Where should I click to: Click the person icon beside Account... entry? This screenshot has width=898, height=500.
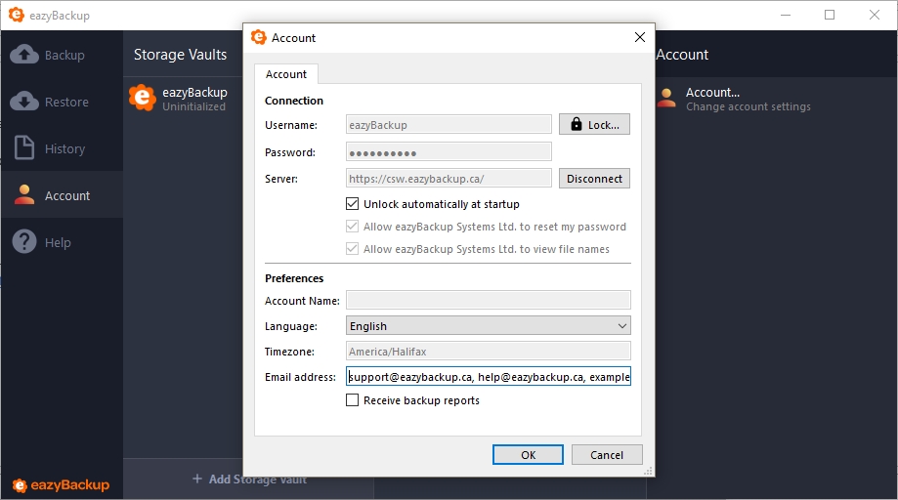(666, 98)
